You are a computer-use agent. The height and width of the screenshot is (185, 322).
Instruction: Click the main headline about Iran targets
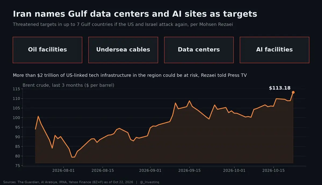[x=135, y=14]
